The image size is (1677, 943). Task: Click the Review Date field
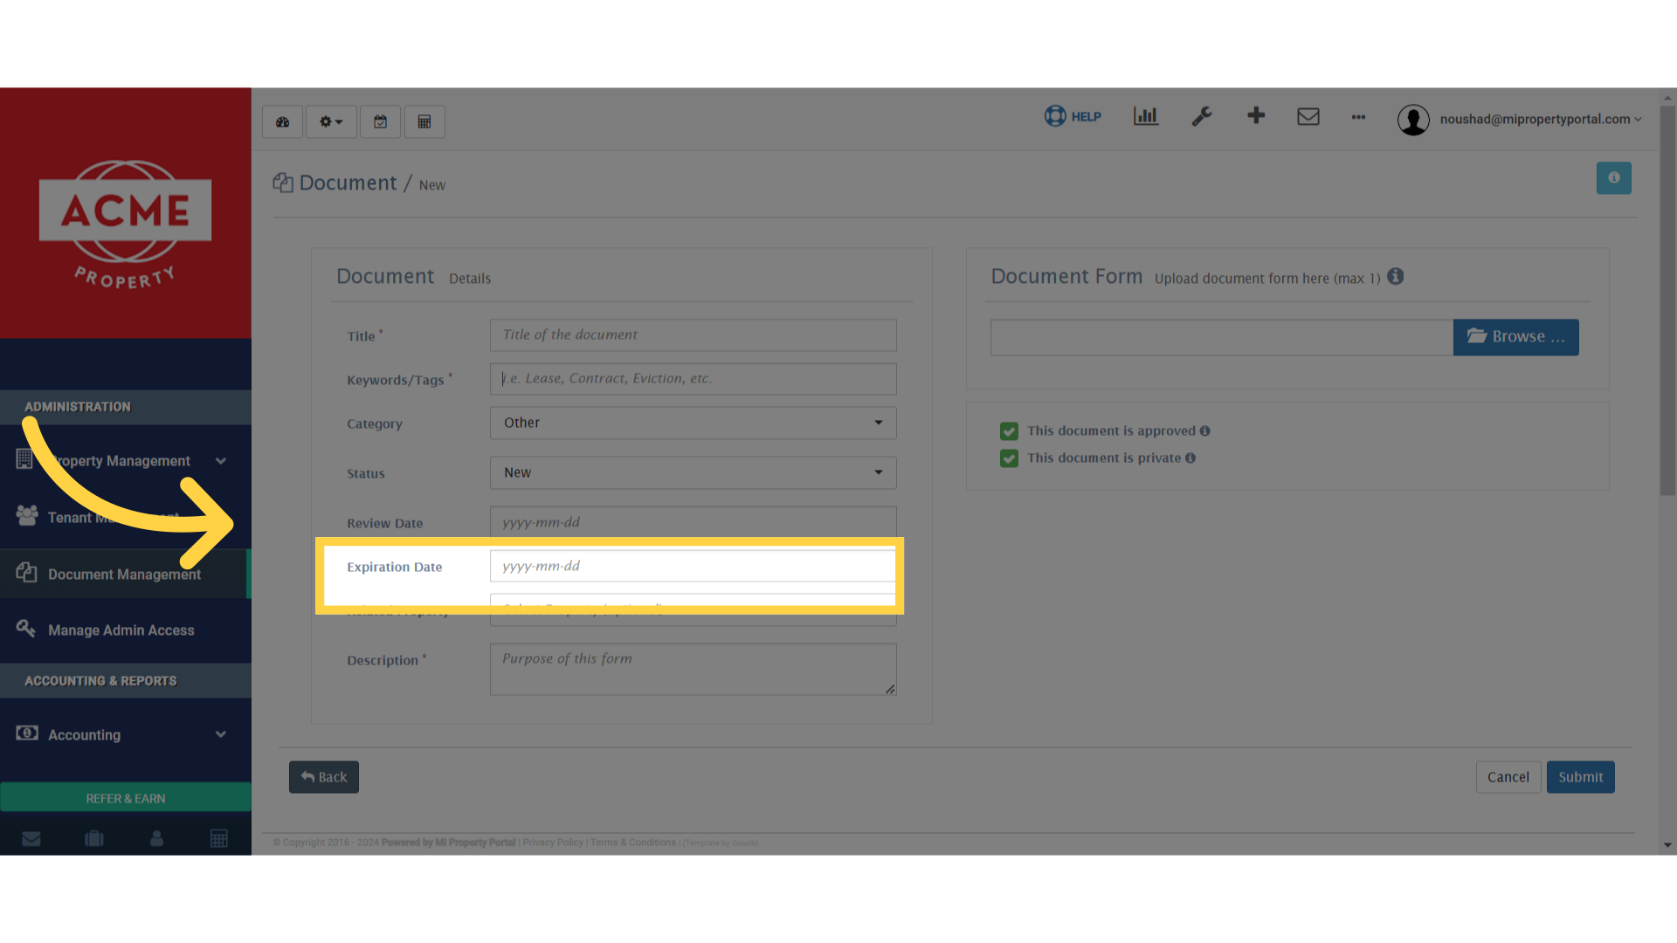(693, 522)
